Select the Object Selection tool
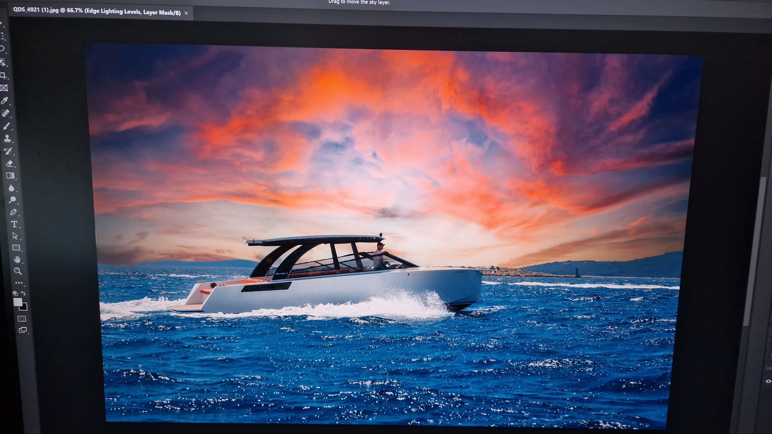The image size is (772, 434). click(3, 62)
